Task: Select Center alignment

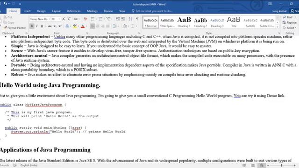Action: (x=98, y=26)
